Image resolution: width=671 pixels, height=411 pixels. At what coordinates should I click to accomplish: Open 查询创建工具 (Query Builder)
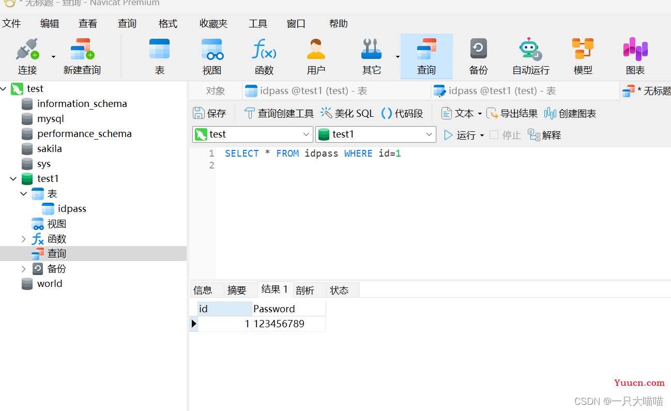279,113
